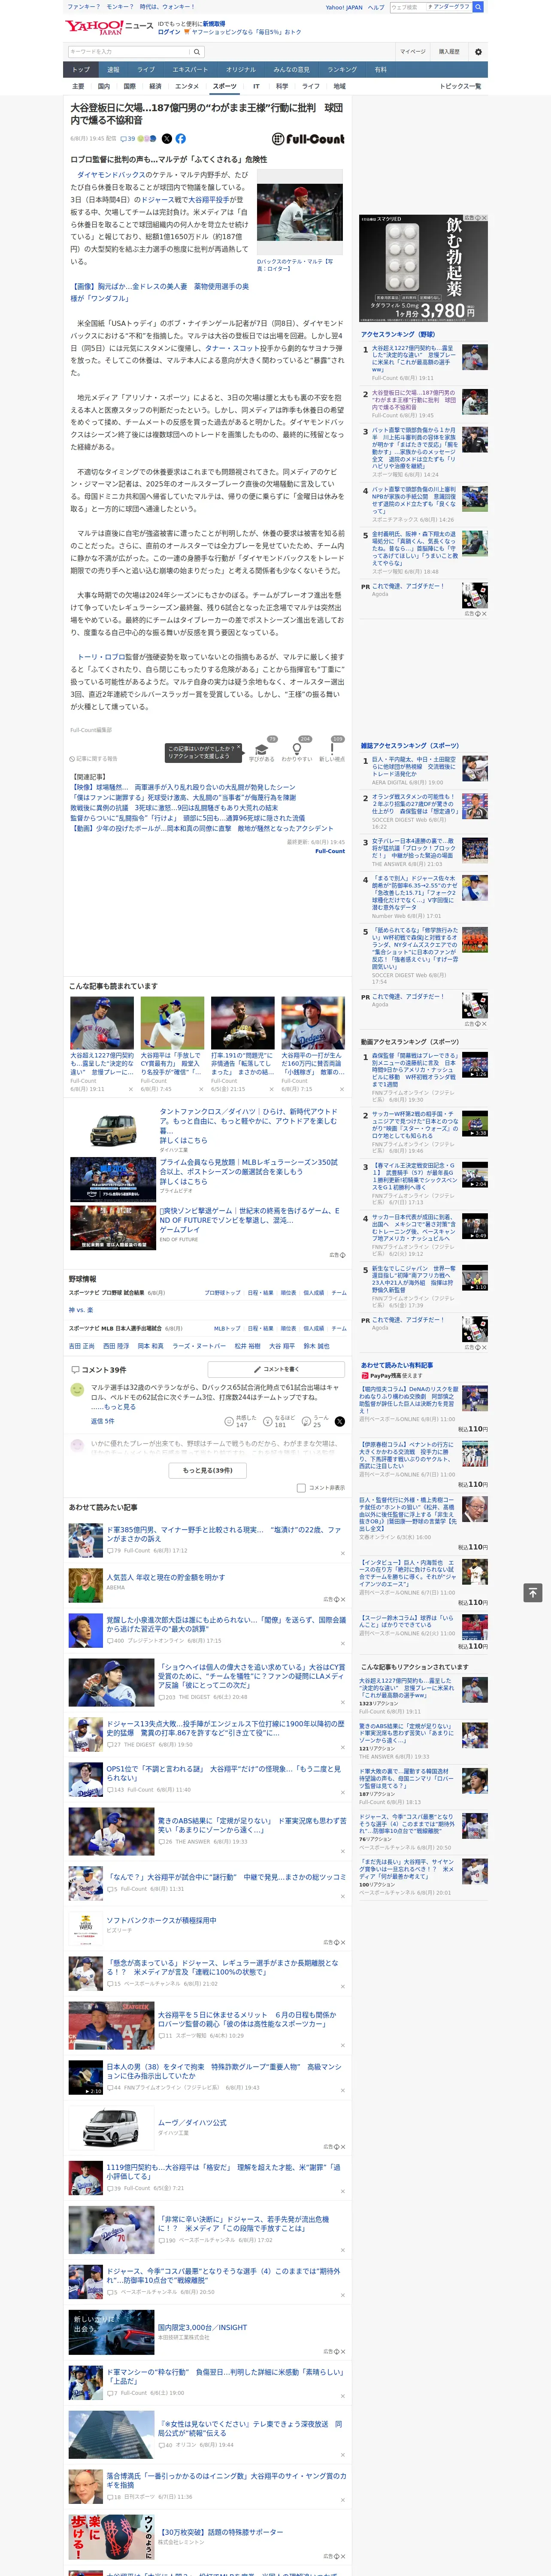
Task: Click the blue web search button at top
Action: coord(478,7)
